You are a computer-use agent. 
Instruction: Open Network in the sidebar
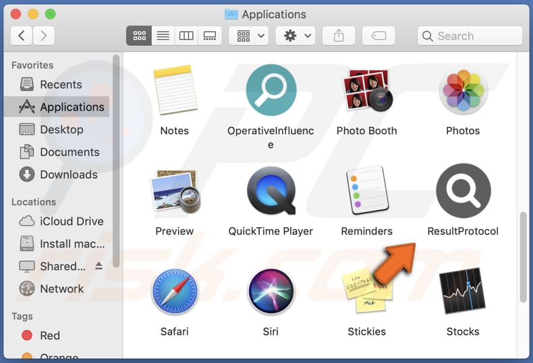click(57, 289)
